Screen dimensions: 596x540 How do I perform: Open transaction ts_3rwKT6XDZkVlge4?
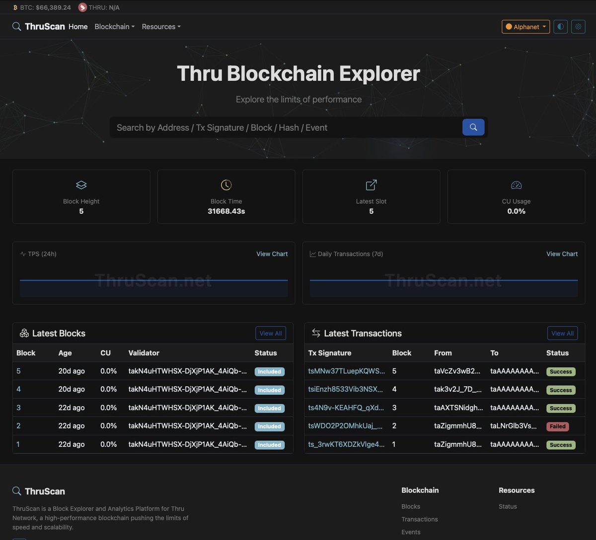346,444
